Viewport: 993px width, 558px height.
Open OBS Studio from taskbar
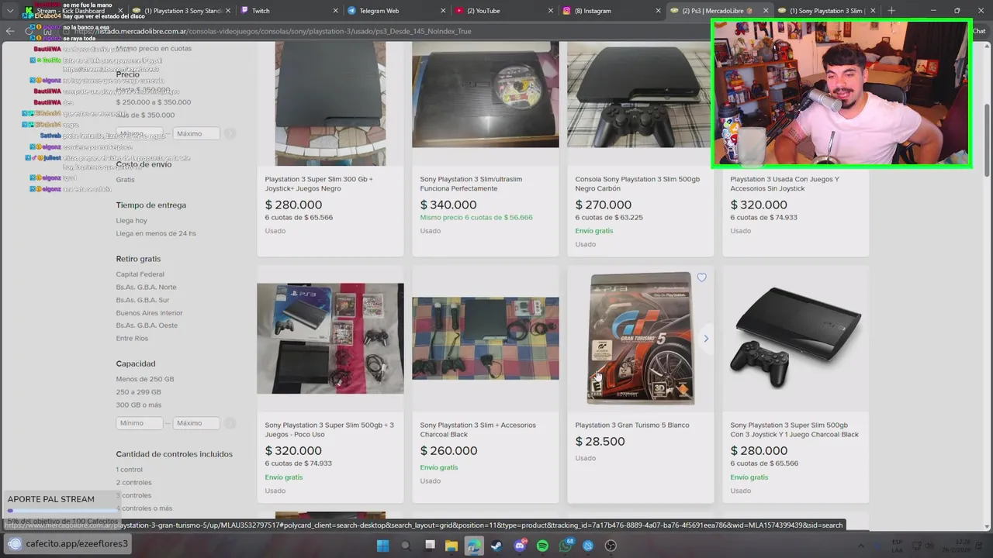tap(611, 546)
